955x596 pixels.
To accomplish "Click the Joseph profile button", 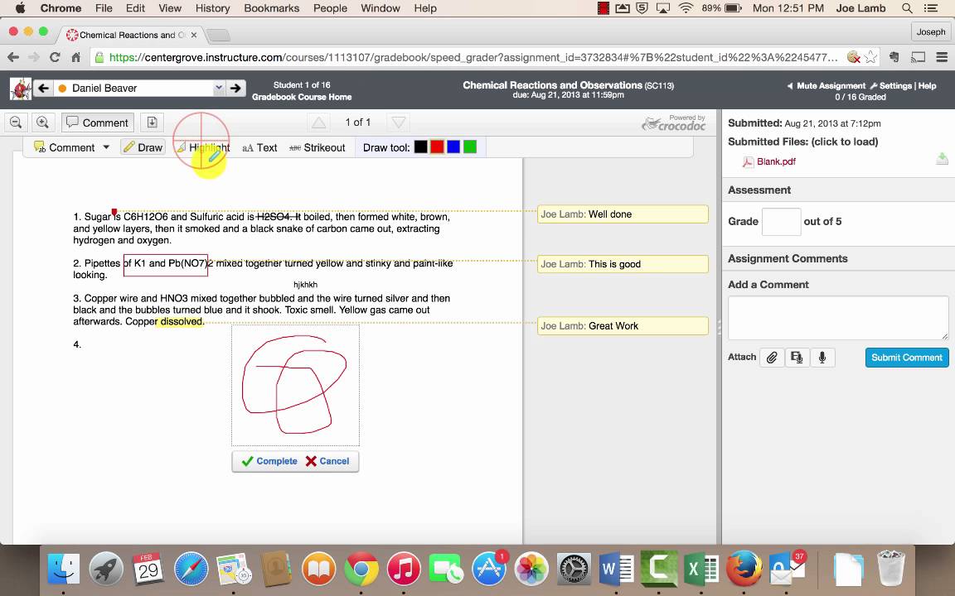I will point(931,31).
